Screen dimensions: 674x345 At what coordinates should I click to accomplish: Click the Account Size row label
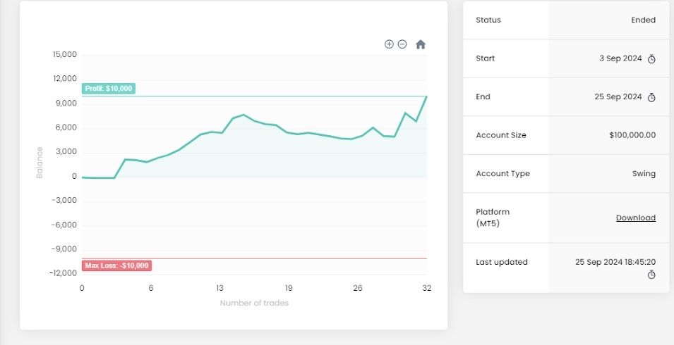[501, 135]
